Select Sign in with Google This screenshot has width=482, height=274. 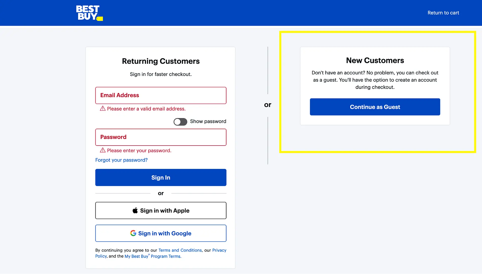(161, 233)
